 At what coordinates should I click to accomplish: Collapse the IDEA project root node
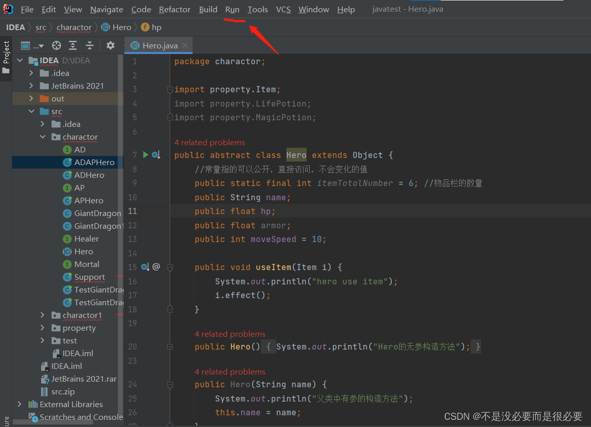20,60
